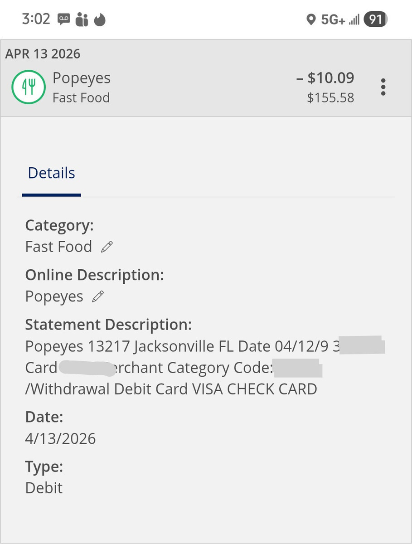The height and width of the screenshot is (544, 412).
Task: Tap the Fast Food category value text
Action: (x=58, y=247)
